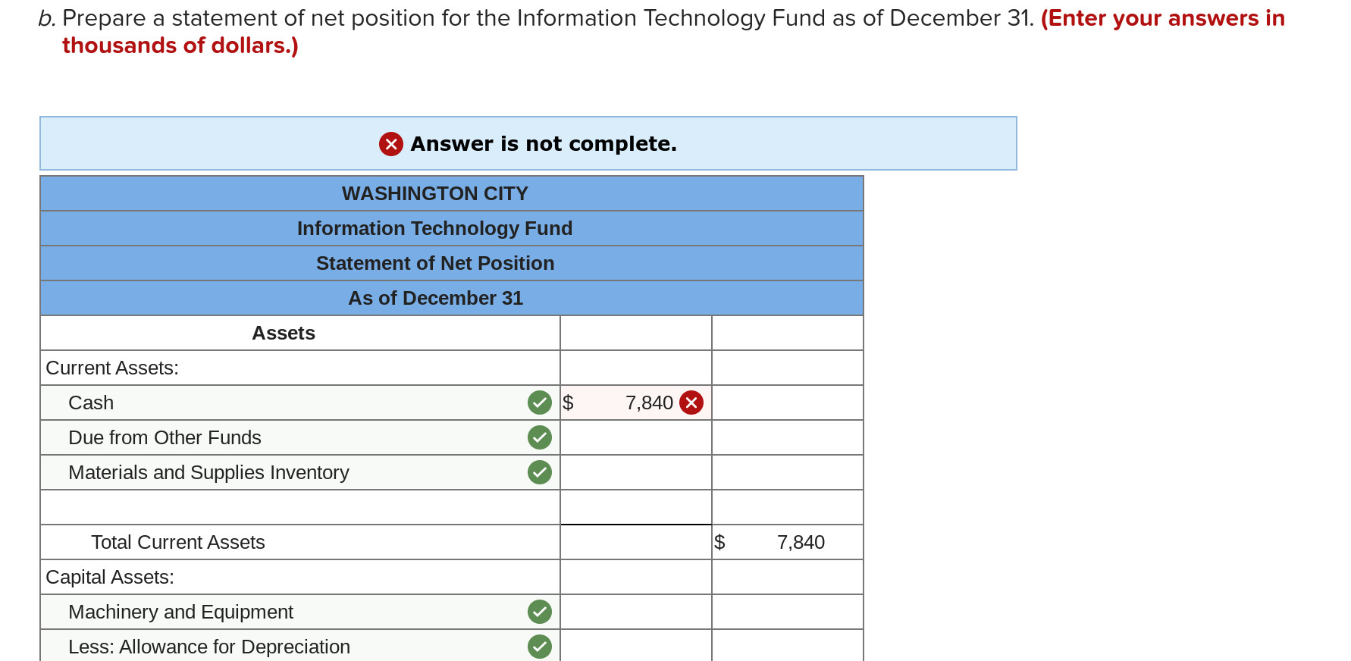Screen dimensions: 1351x661
Task: Click the empty amount cell for Due from Other Funds
Action: (x=635, y=437)
